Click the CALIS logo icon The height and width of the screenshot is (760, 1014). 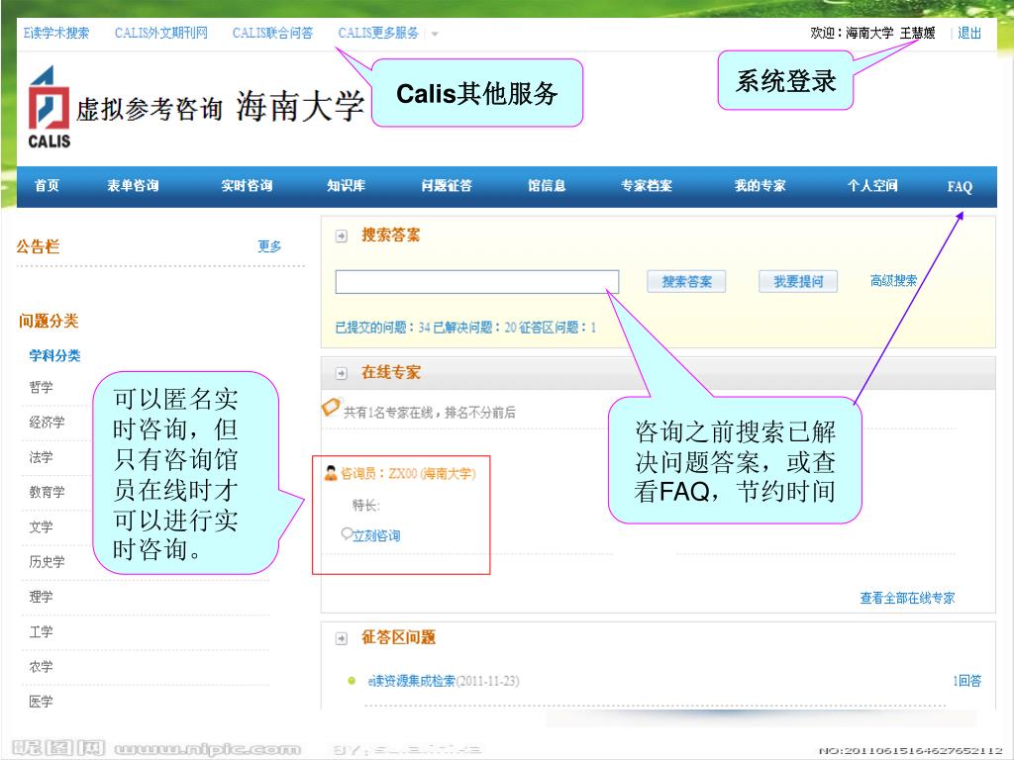[x=49, y=107]
